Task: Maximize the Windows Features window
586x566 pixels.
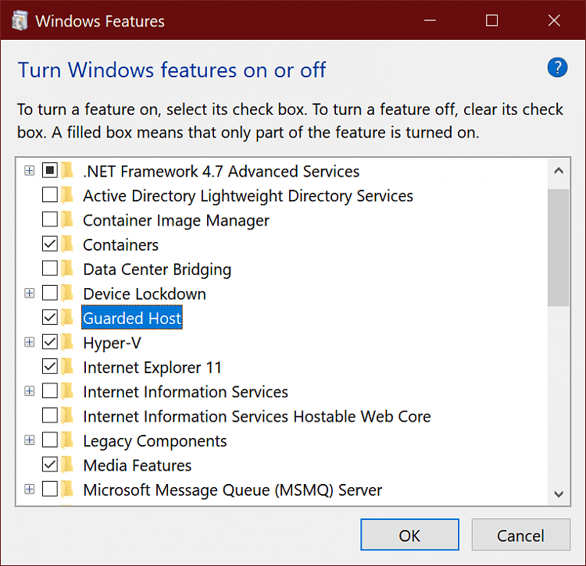Action: click(491, 20)
